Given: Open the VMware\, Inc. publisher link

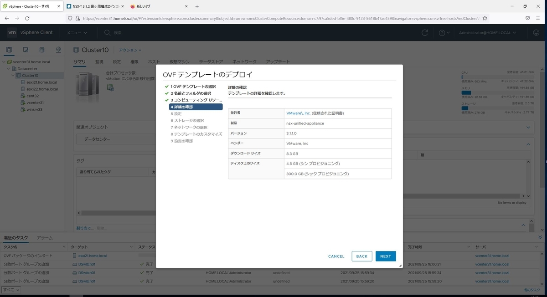Looking at the screenshot, I should tap(298, 113).
